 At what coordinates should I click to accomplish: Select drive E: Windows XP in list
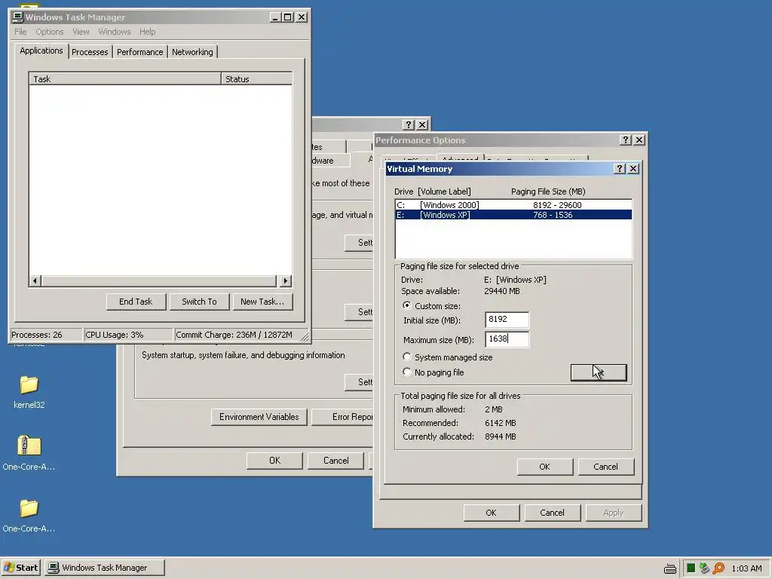[513, 215]
